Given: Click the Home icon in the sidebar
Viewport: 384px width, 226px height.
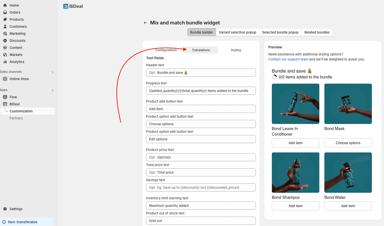Looking at the screenshot, I should tap(5, 5).
